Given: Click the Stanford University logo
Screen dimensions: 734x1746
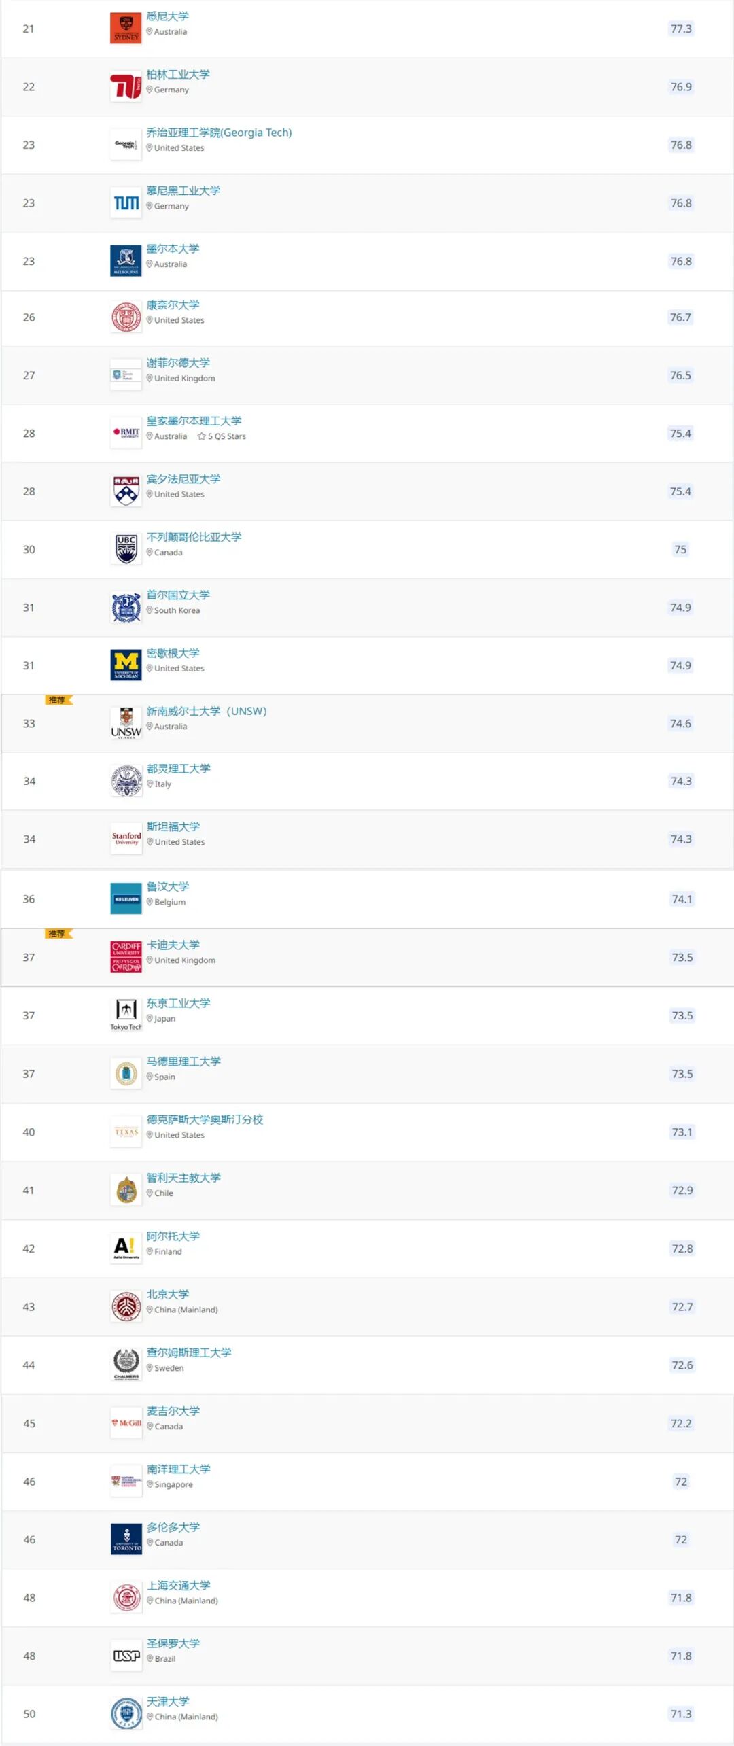Looking at the screenshot, I should [x=126, y=839].
